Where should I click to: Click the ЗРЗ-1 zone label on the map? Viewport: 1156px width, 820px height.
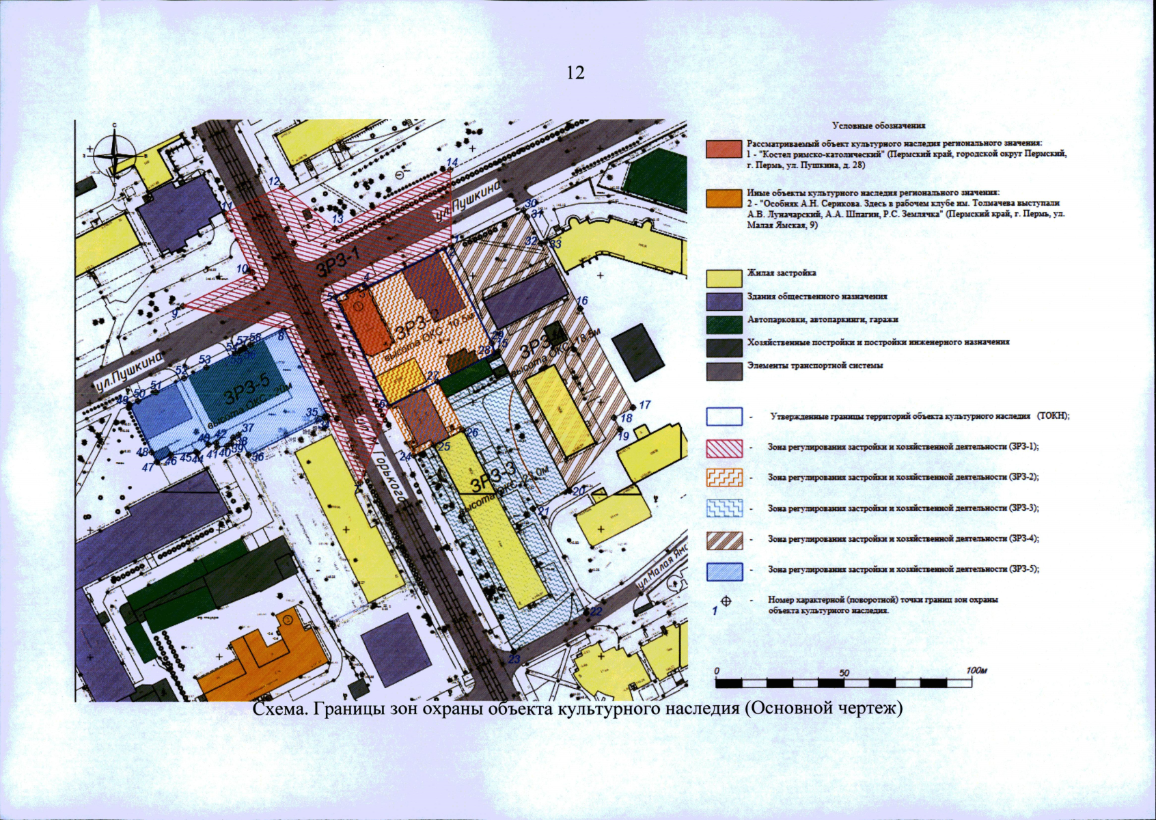pos(338,262)
